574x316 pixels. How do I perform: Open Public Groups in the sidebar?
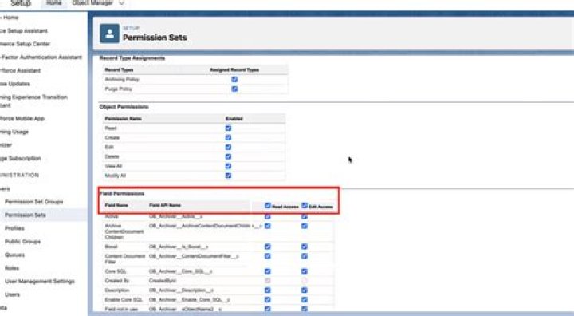pos(22,241)
